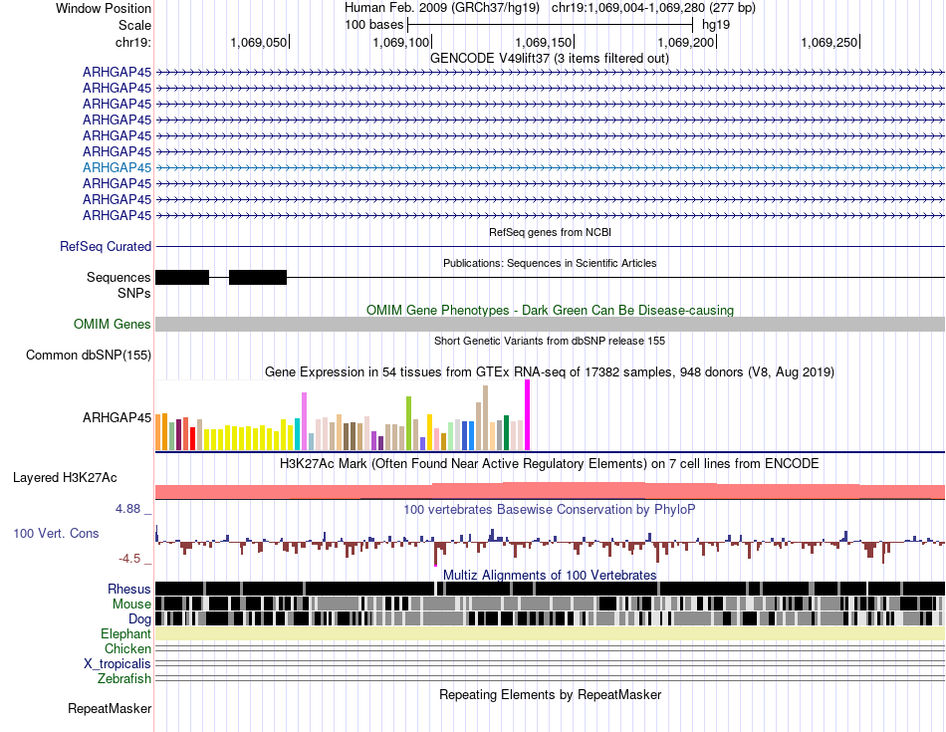This screenshot has width=946, height=732.
Task: Click the RefSeq Curated track label
Action: point(106,247)
